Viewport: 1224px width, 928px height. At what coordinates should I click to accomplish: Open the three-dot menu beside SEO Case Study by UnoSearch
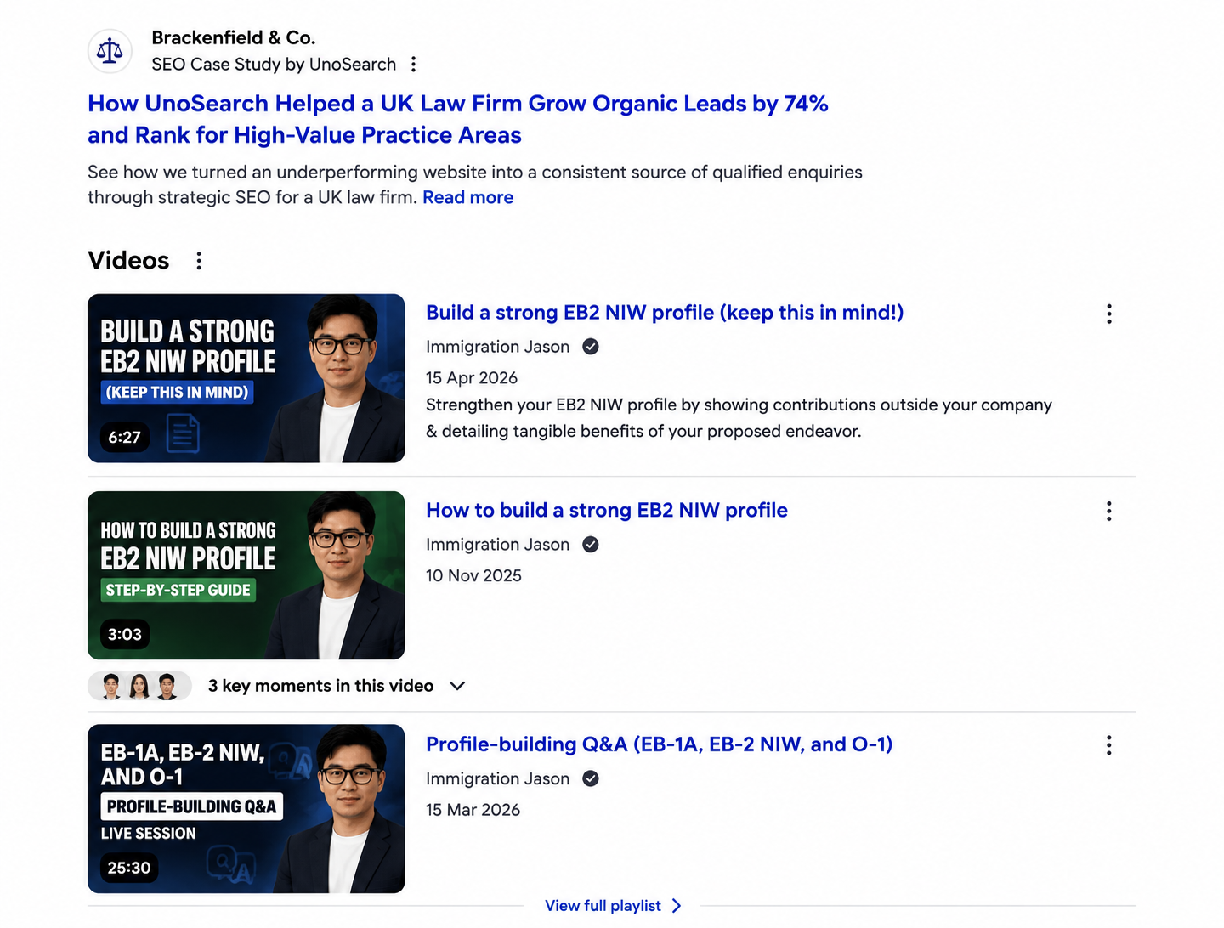pos(413,65)
